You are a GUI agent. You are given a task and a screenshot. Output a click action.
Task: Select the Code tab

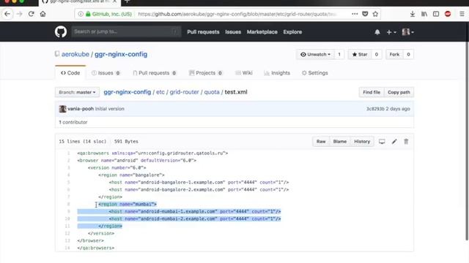pos(70,73)
